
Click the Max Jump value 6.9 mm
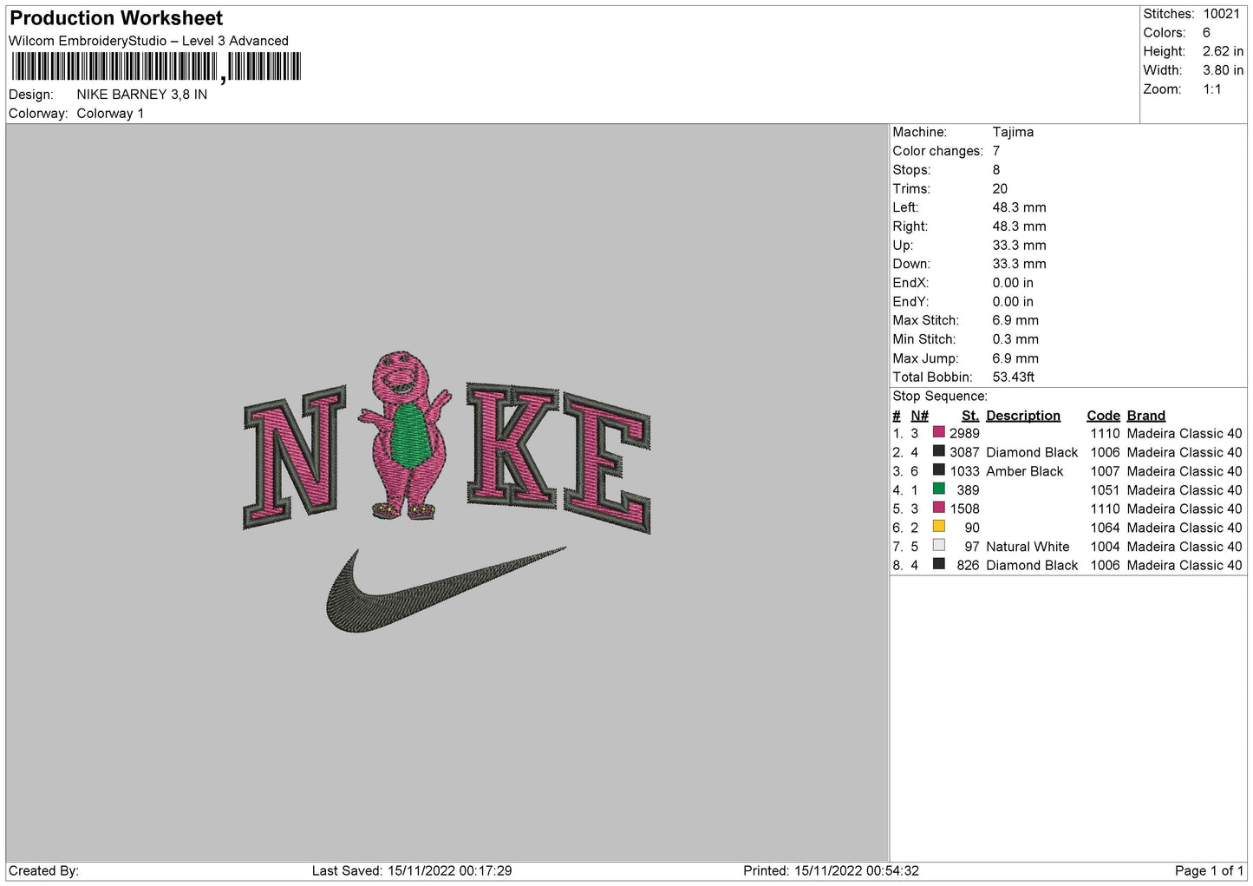(1015, 358)
